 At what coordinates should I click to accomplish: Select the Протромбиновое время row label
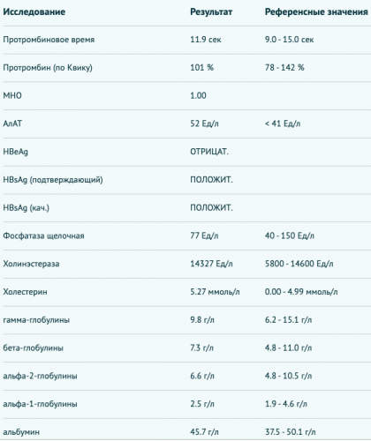click(x=49, y=40)
